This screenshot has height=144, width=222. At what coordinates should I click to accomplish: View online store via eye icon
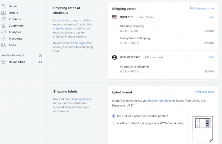41,62
